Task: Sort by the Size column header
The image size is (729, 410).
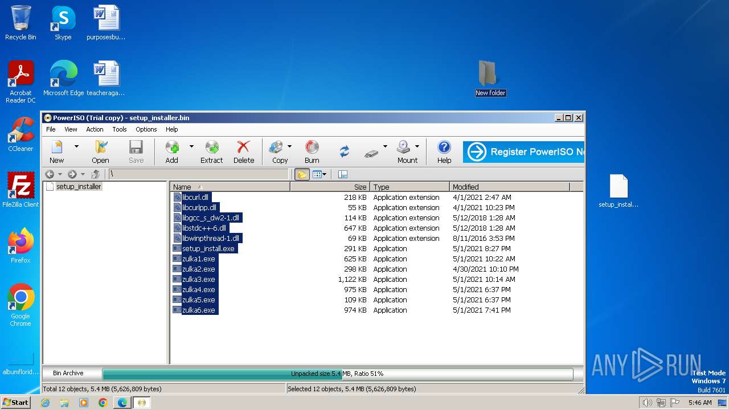Action: click(330, 187)
